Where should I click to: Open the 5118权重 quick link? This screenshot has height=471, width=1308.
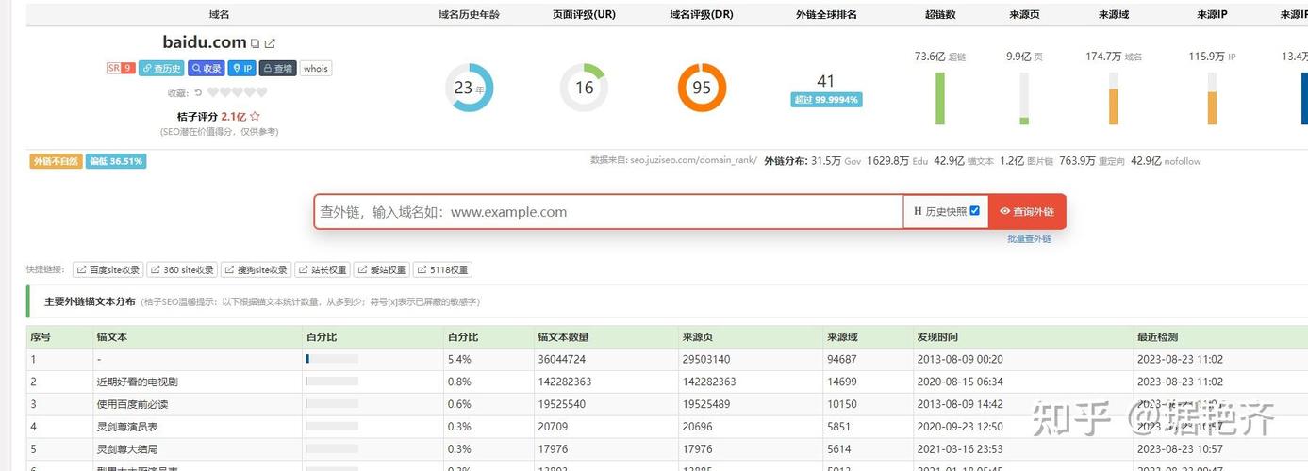pos(442,269)
